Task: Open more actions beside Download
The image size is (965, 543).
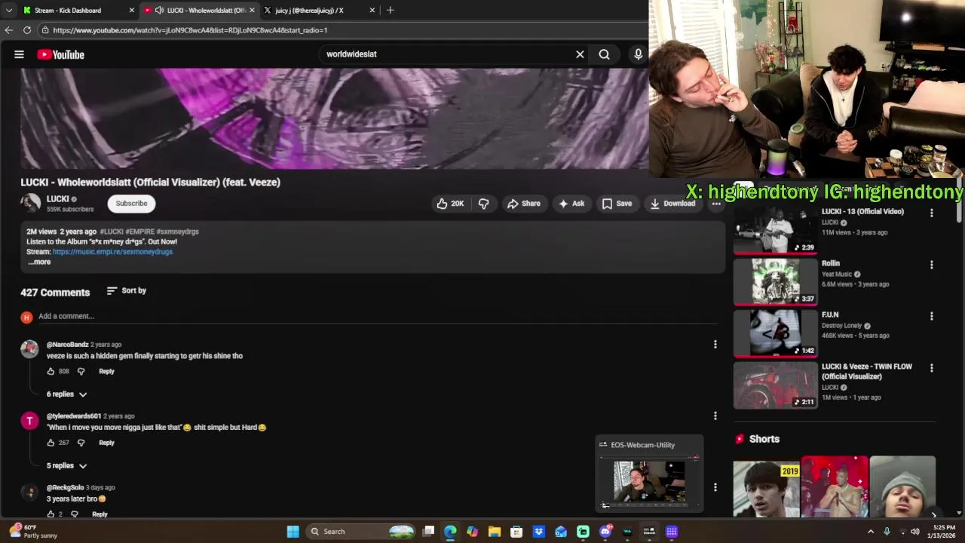Action: (716, 204)
